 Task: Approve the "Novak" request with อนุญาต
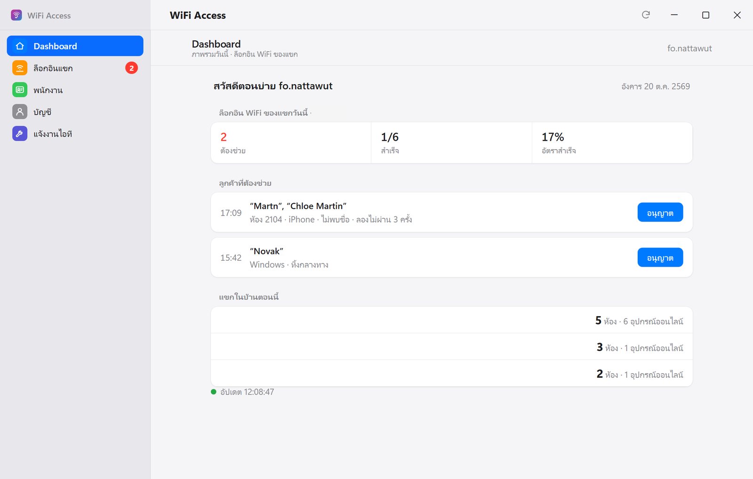[660, 257]
